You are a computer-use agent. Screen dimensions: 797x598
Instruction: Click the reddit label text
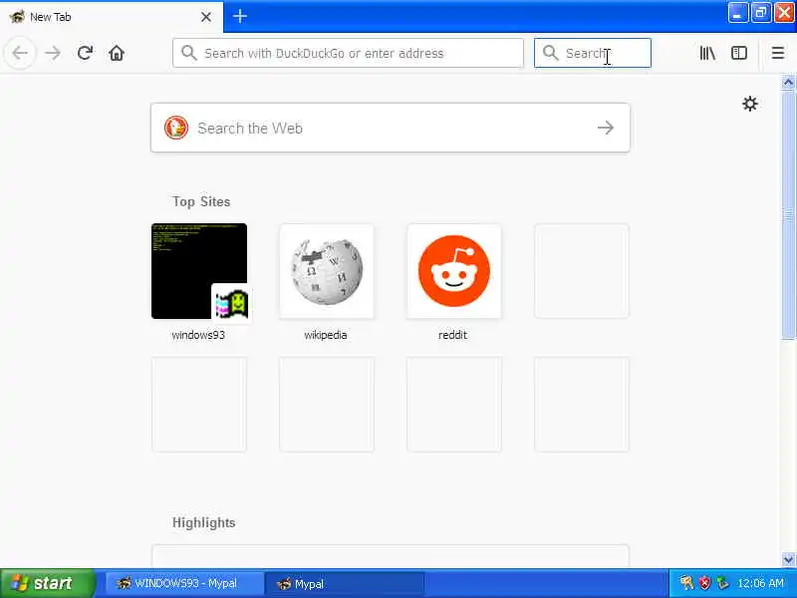[452, 335]
